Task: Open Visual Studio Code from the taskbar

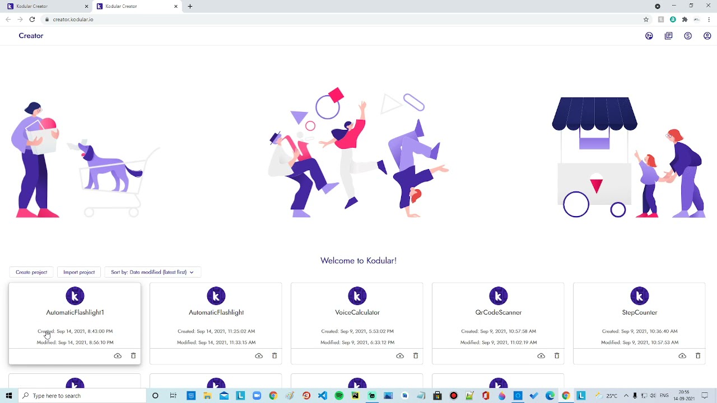Action: click(323, 396)
